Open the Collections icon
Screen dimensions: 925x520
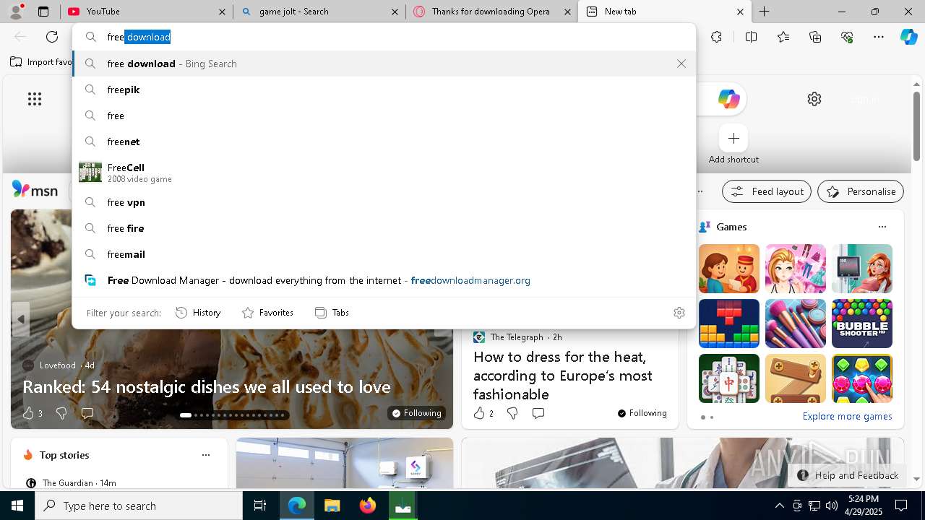coord(815,37)
